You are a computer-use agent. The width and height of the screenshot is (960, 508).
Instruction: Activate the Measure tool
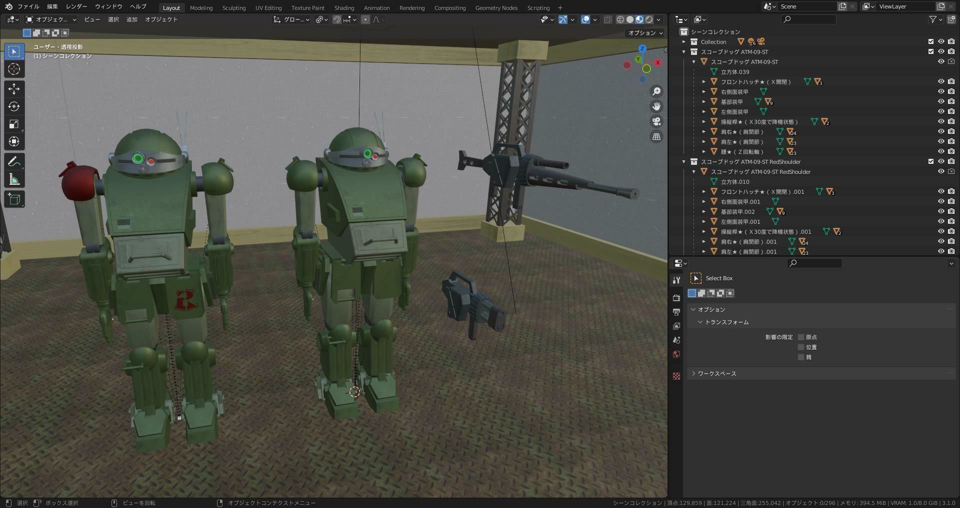[14, 178]
